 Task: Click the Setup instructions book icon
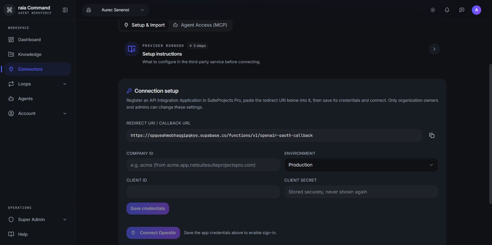132,49
